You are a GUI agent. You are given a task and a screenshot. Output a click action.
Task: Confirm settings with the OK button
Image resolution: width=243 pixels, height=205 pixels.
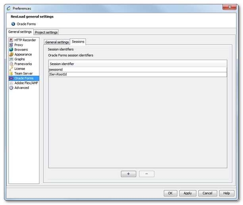[x=170, y=193]
